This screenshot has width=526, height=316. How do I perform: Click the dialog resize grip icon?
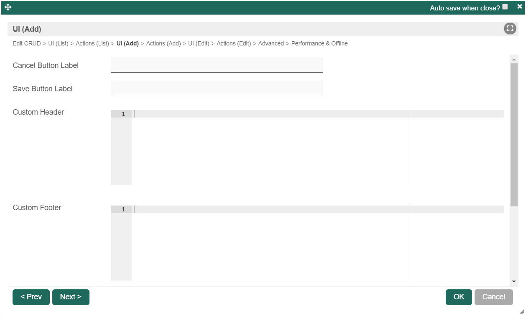pos(521,311)
